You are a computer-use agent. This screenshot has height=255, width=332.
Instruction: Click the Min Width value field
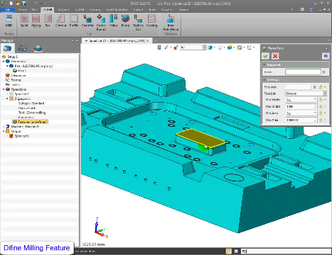(x=301, y=100)
